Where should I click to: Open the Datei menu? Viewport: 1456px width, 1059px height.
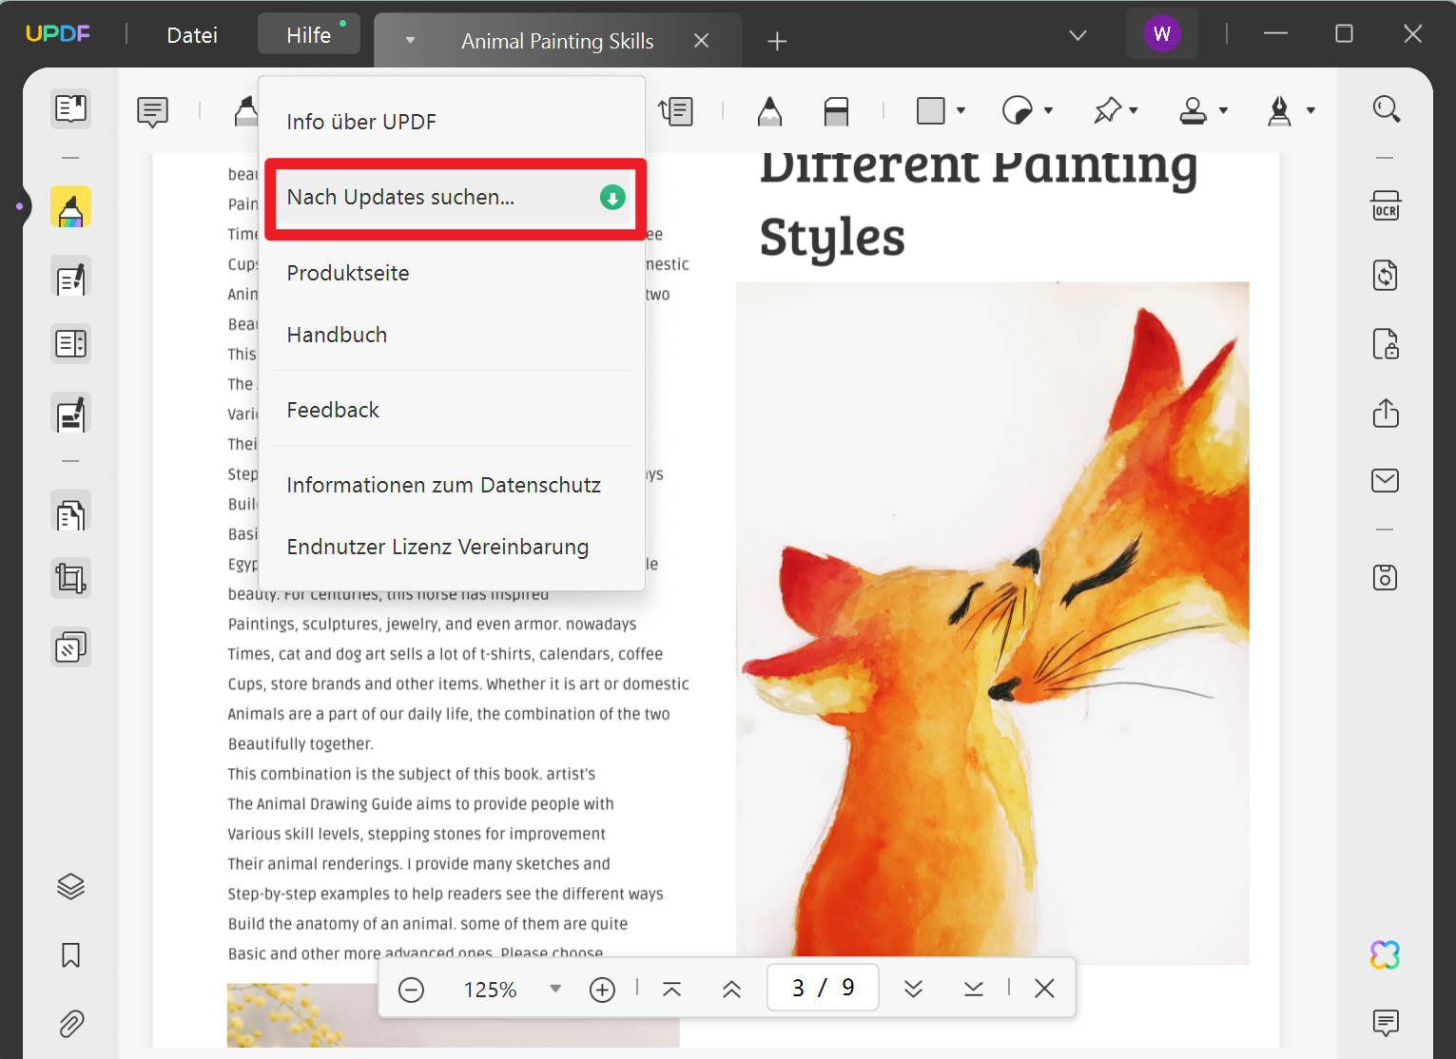pos(192,35)
